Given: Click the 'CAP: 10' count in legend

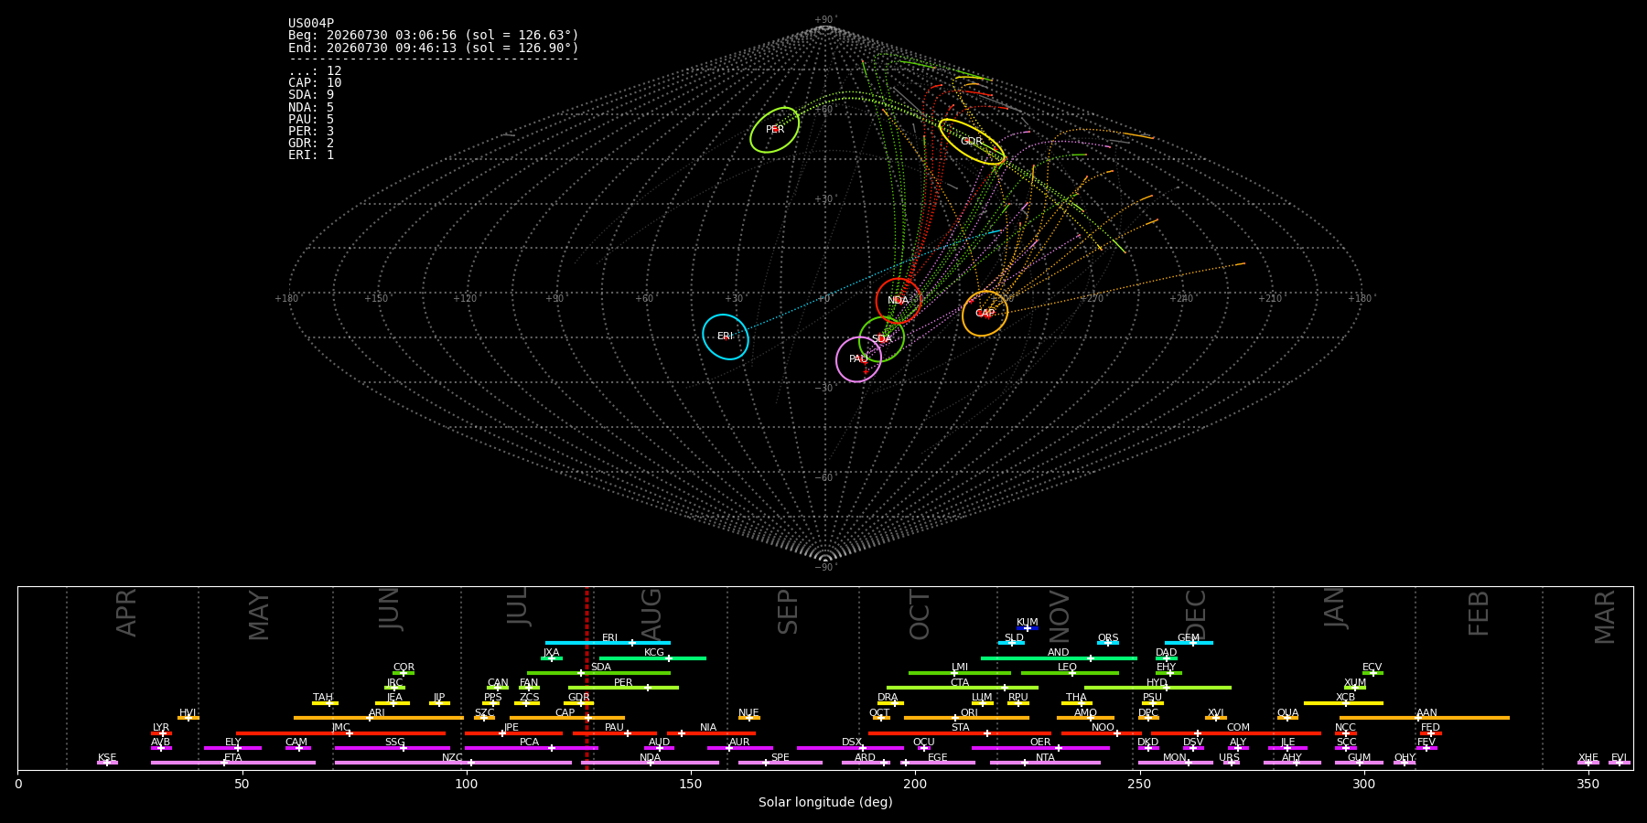Looking at the screenshot, I should (315, 83).
